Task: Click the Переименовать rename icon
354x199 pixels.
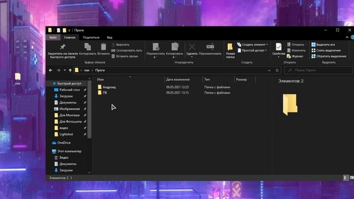Action: point(210,49)
